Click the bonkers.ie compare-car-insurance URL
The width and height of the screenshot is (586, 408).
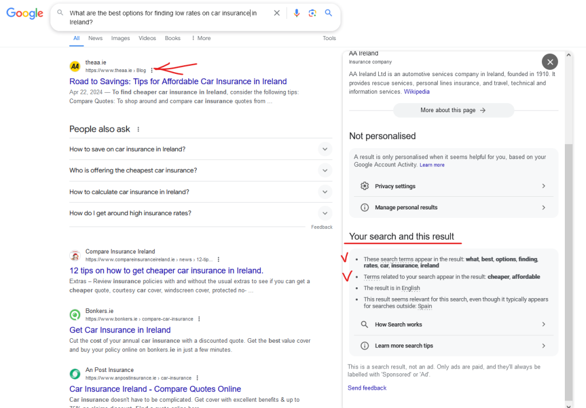(139, 319)
